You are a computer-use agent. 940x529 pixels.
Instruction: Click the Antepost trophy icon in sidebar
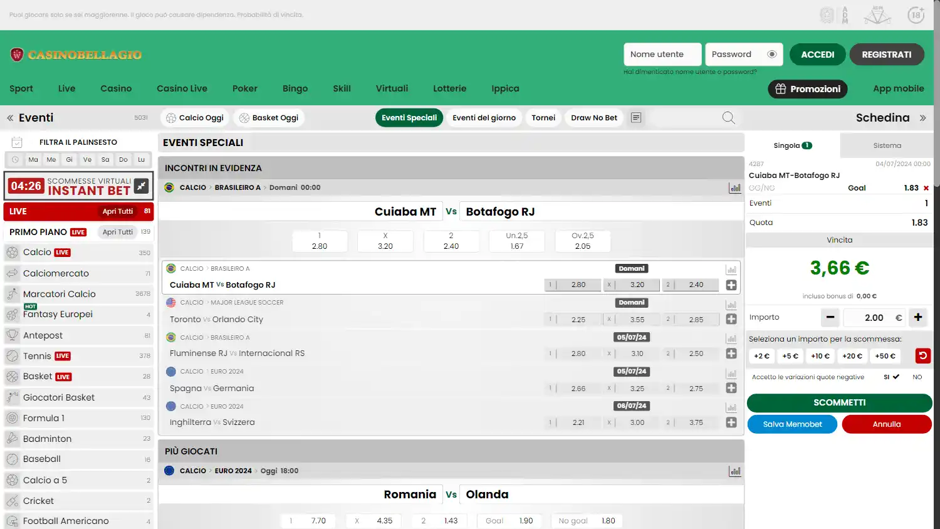(12, 335)
